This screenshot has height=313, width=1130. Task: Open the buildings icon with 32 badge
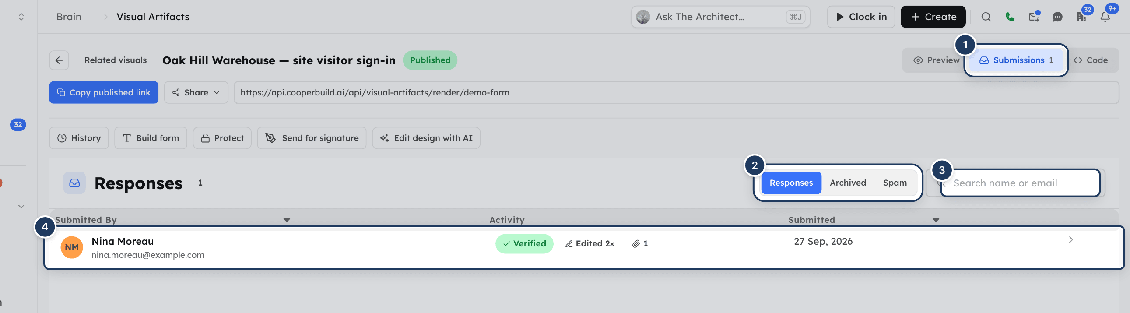click(1081, 17)
